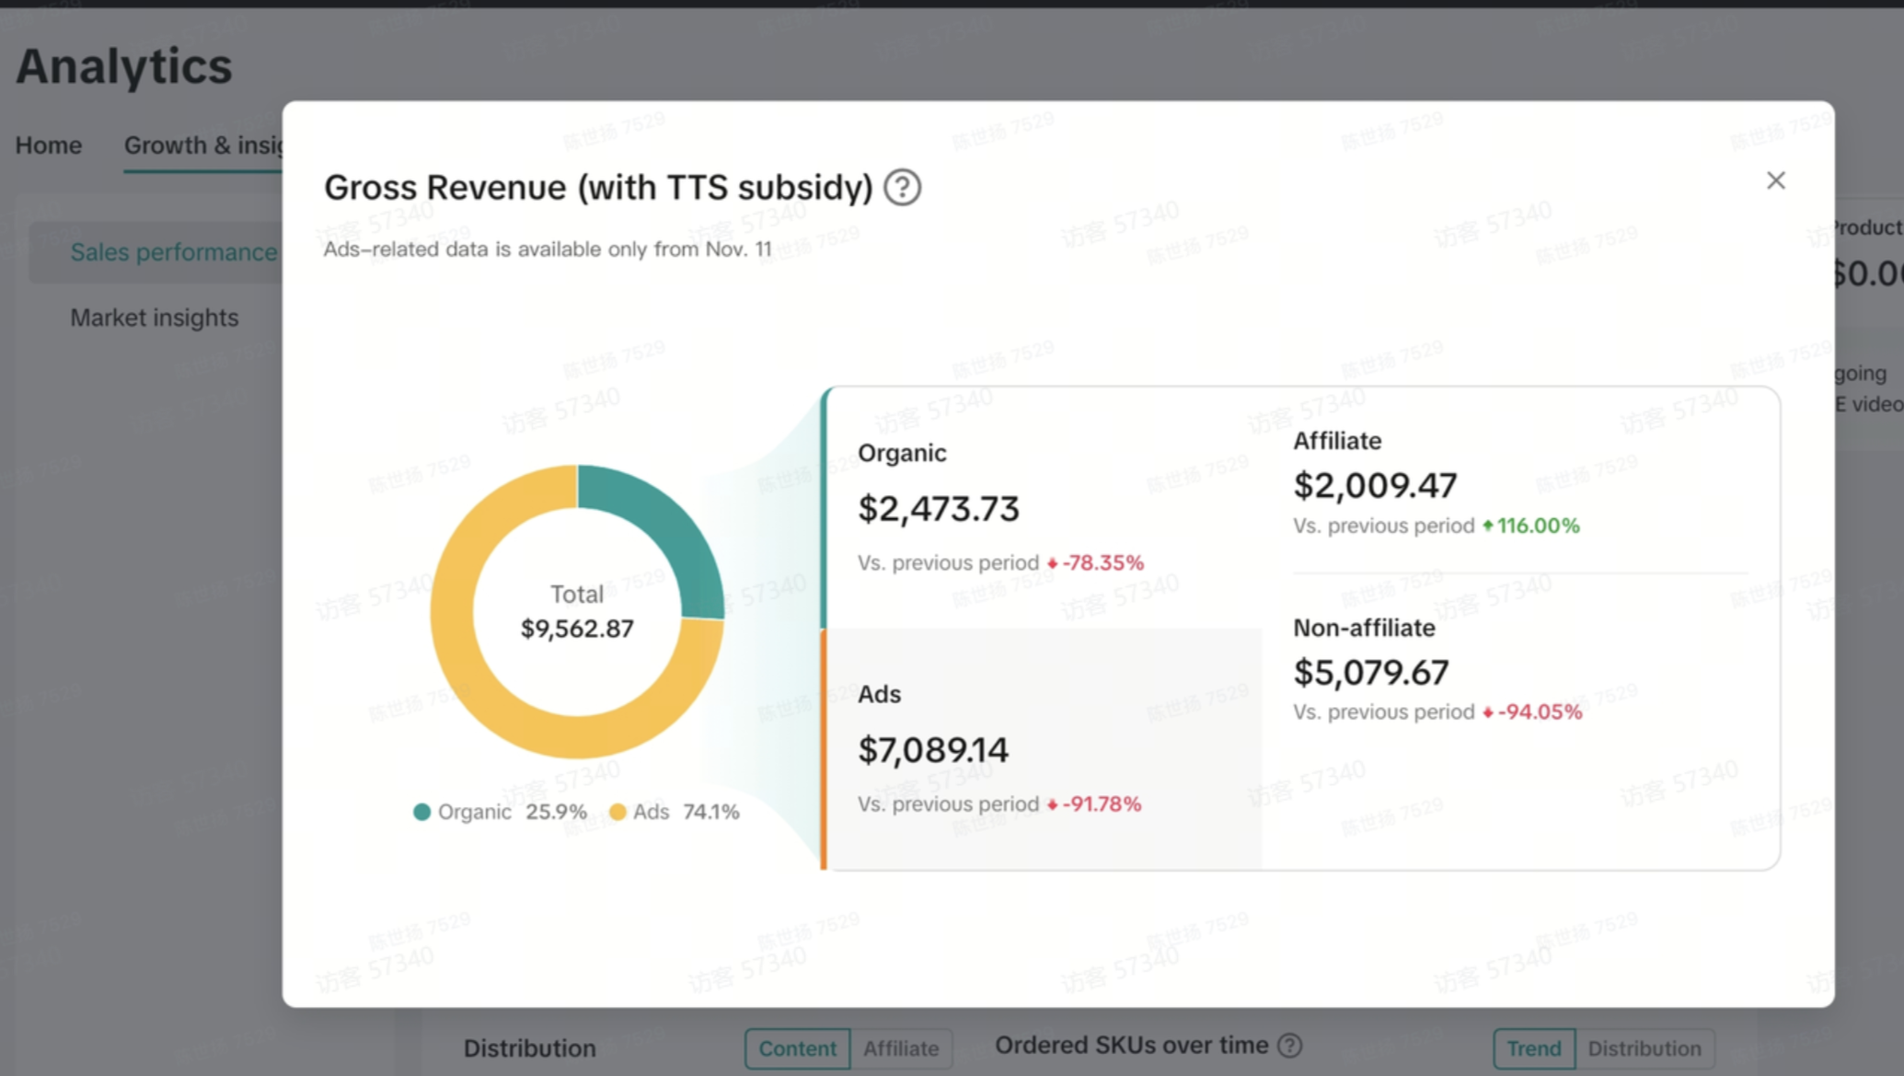
Task: Select the Ads revenue card
Action: 1040,748
